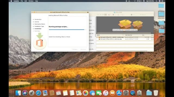
Task: Open Contacts book icon in Dock
Action: (x=52, y=93)
